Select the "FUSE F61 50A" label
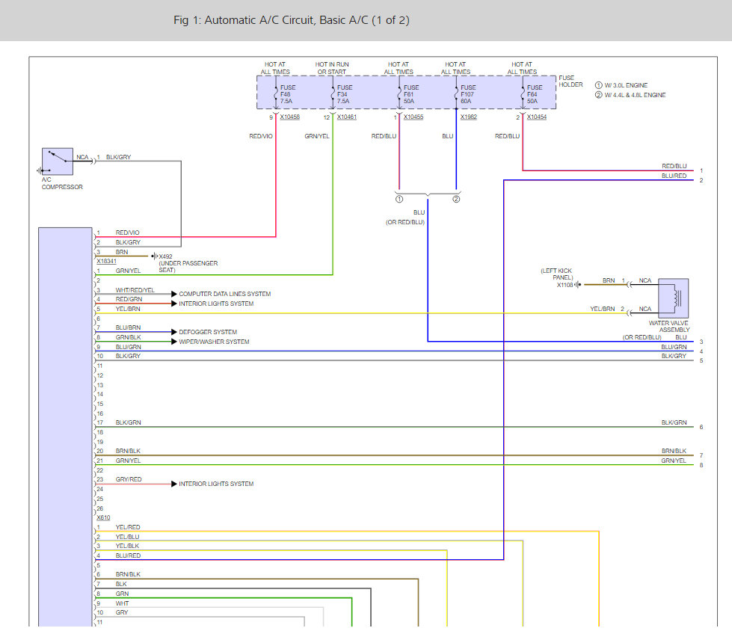Viewport: 732px width, 634px height. tap(411, 94)
